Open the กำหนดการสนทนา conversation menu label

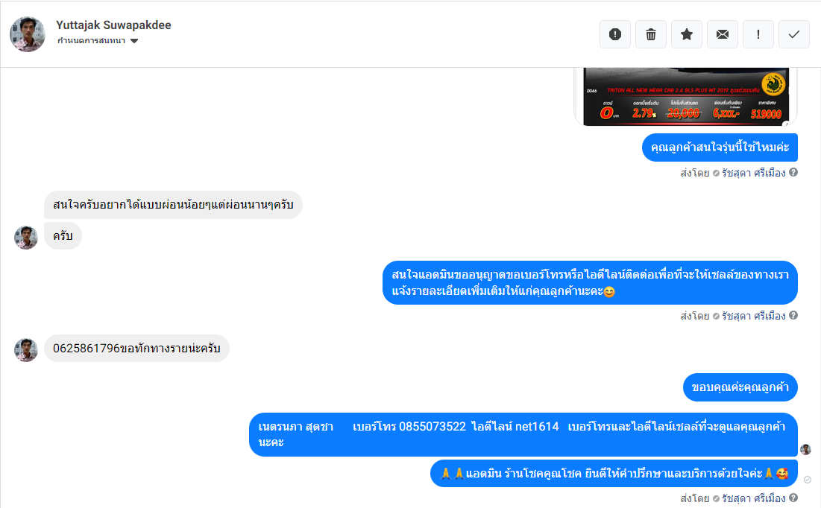pyautogui.click(x=91, y=41)
